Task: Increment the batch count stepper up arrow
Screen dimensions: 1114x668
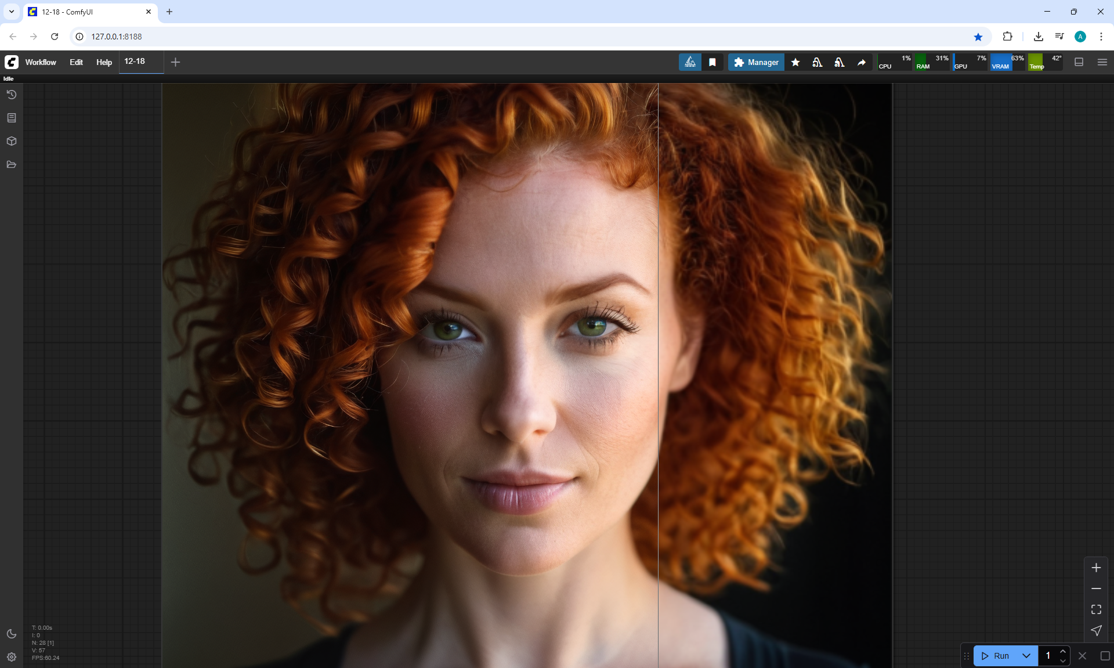Action: click(x=1063, y=651)
